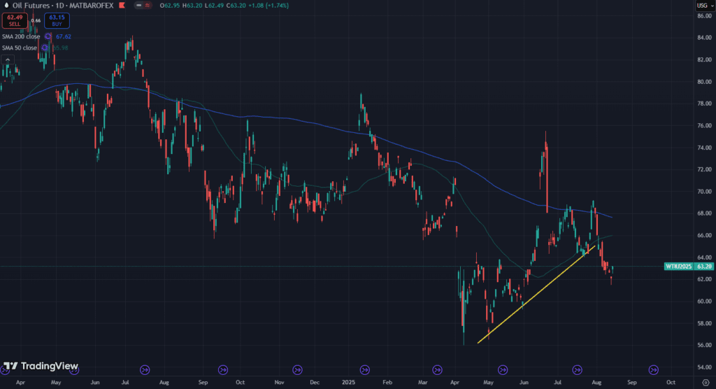Select the SMA 50 close legend label
The image size is (716, 389).
point(19,48)
